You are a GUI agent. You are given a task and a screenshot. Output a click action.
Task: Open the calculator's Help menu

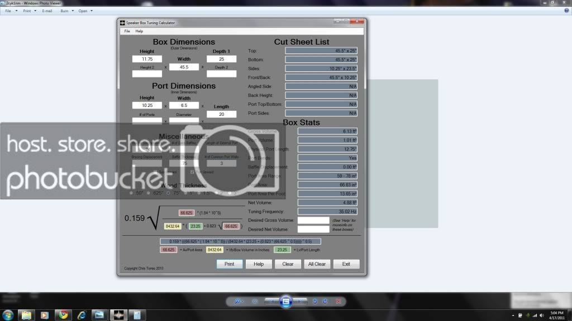pyautogui.click(x=139, y=31)
